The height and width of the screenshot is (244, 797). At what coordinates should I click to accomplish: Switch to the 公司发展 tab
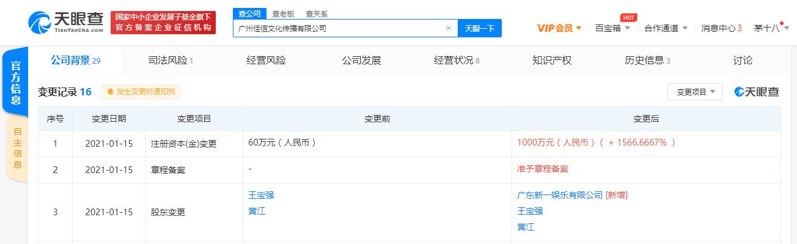click(x=361, y=60)
